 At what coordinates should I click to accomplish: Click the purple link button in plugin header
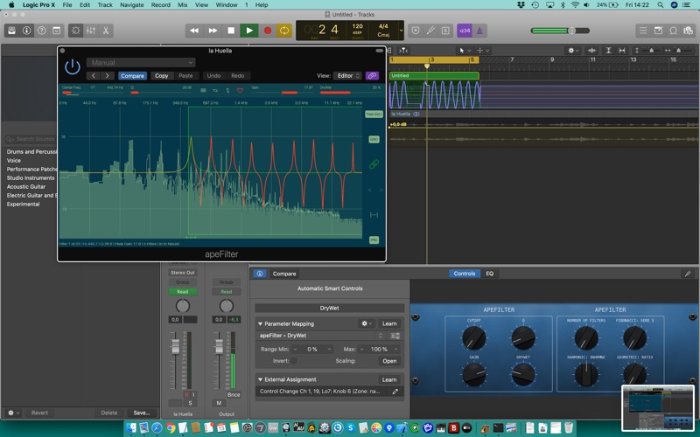point(372,76)
